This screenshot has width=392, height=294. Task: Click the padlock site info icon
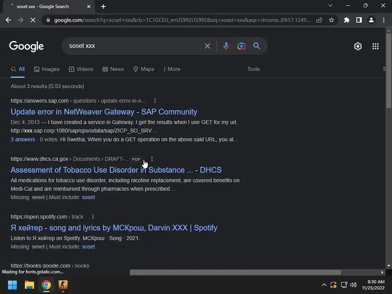tap(48, 20)
